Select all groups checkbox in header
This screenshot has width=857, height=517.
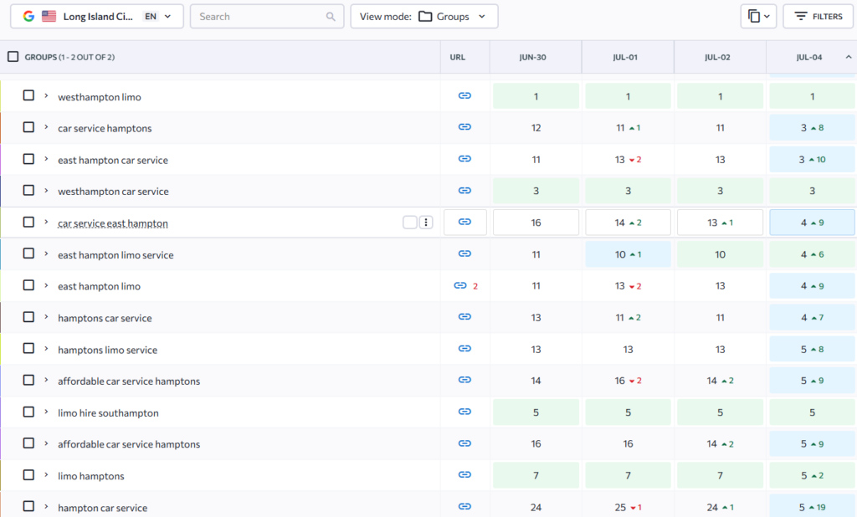click(13, 57)
